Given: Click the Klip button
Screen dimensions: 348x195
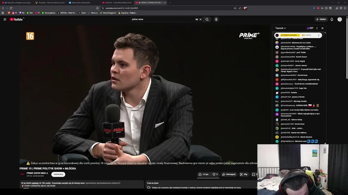Looking at the screenshot, I should click(244, 174).
